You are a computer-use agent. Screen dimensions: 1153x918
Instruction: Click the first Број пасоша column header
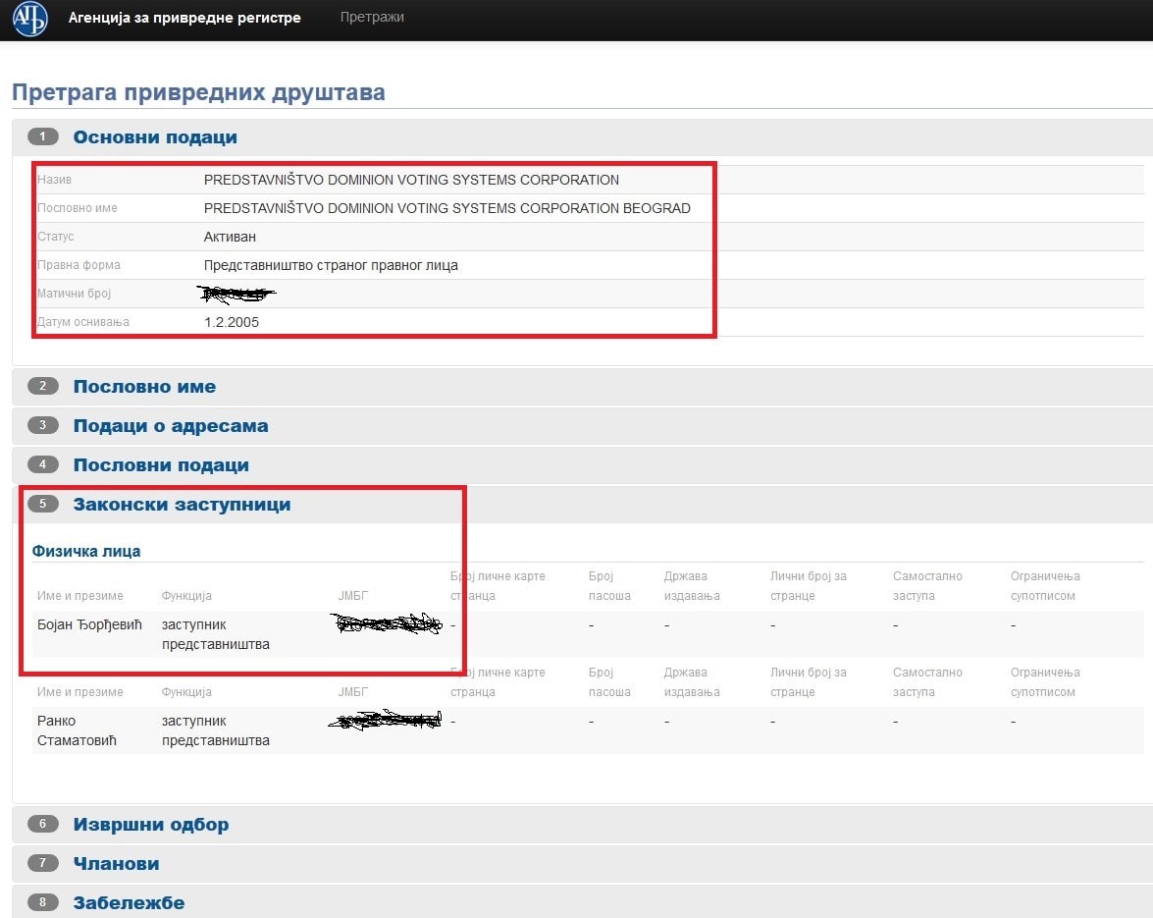(x=609, y=586)
